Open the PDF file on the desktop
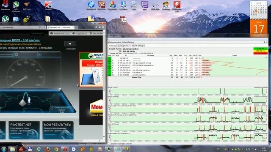The width and height of the screenshot is (271, 152). (x=123, y=20)
